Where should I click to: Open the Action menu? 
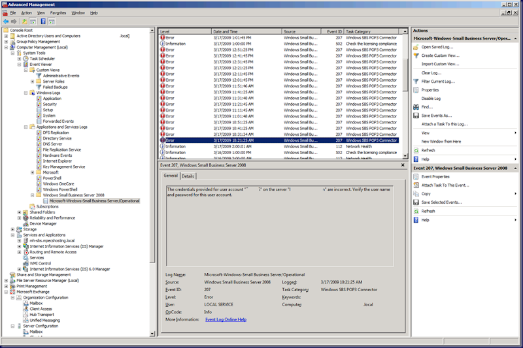pos(26,12)
